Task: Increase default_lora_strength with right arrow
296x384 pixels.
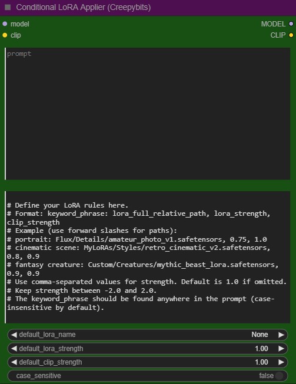Action: pos(281,349)
